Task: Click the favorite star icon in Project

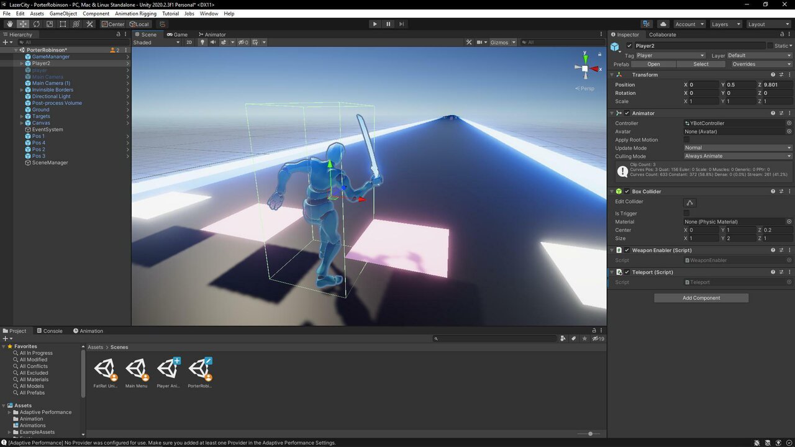Action: [x=584, y=338]
